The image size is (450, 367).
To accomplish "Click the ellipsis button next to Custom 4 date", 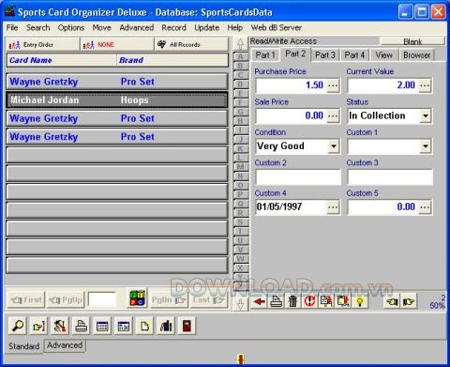I will pyautogui.click(x=333, y=207).
